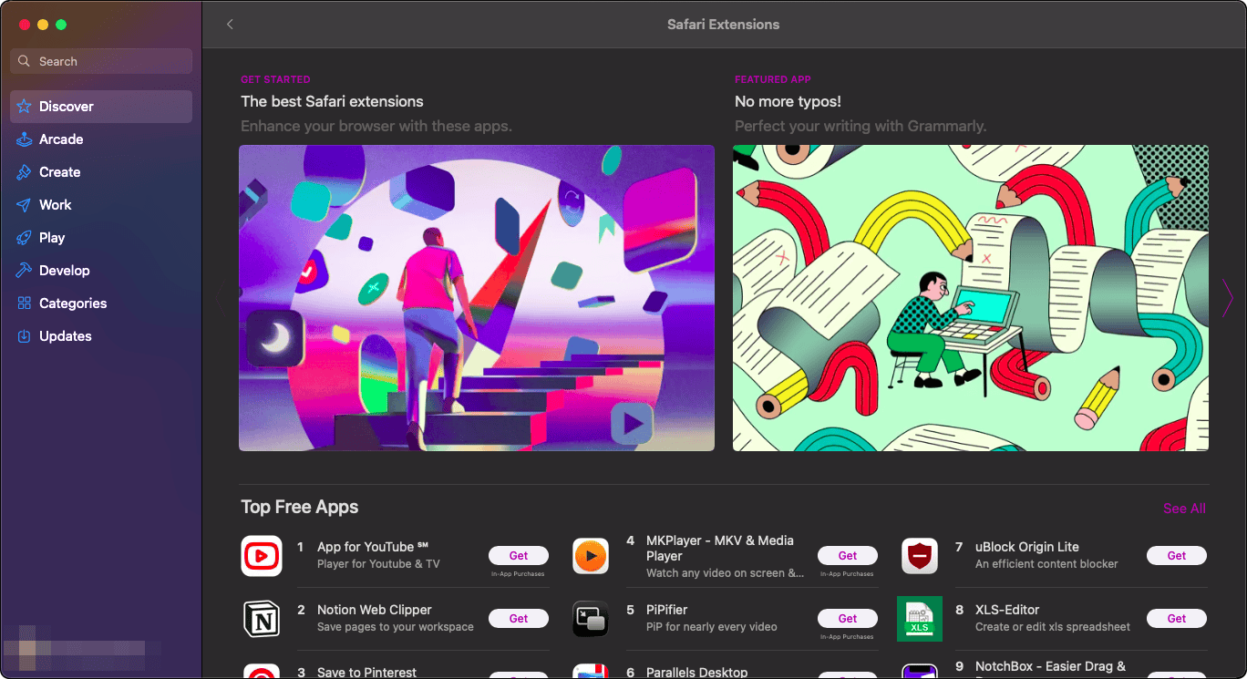Image resolution: width=1247 pixels, height=679 pixels.
Task: Open the Updates sidebar item
Action: pos(66,336)
